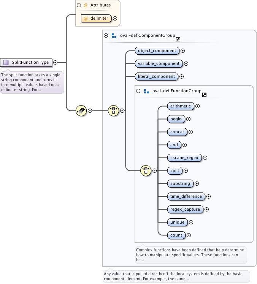
Task: Click the purple SplitFunctionType type icon
Action: click(6, 62)
